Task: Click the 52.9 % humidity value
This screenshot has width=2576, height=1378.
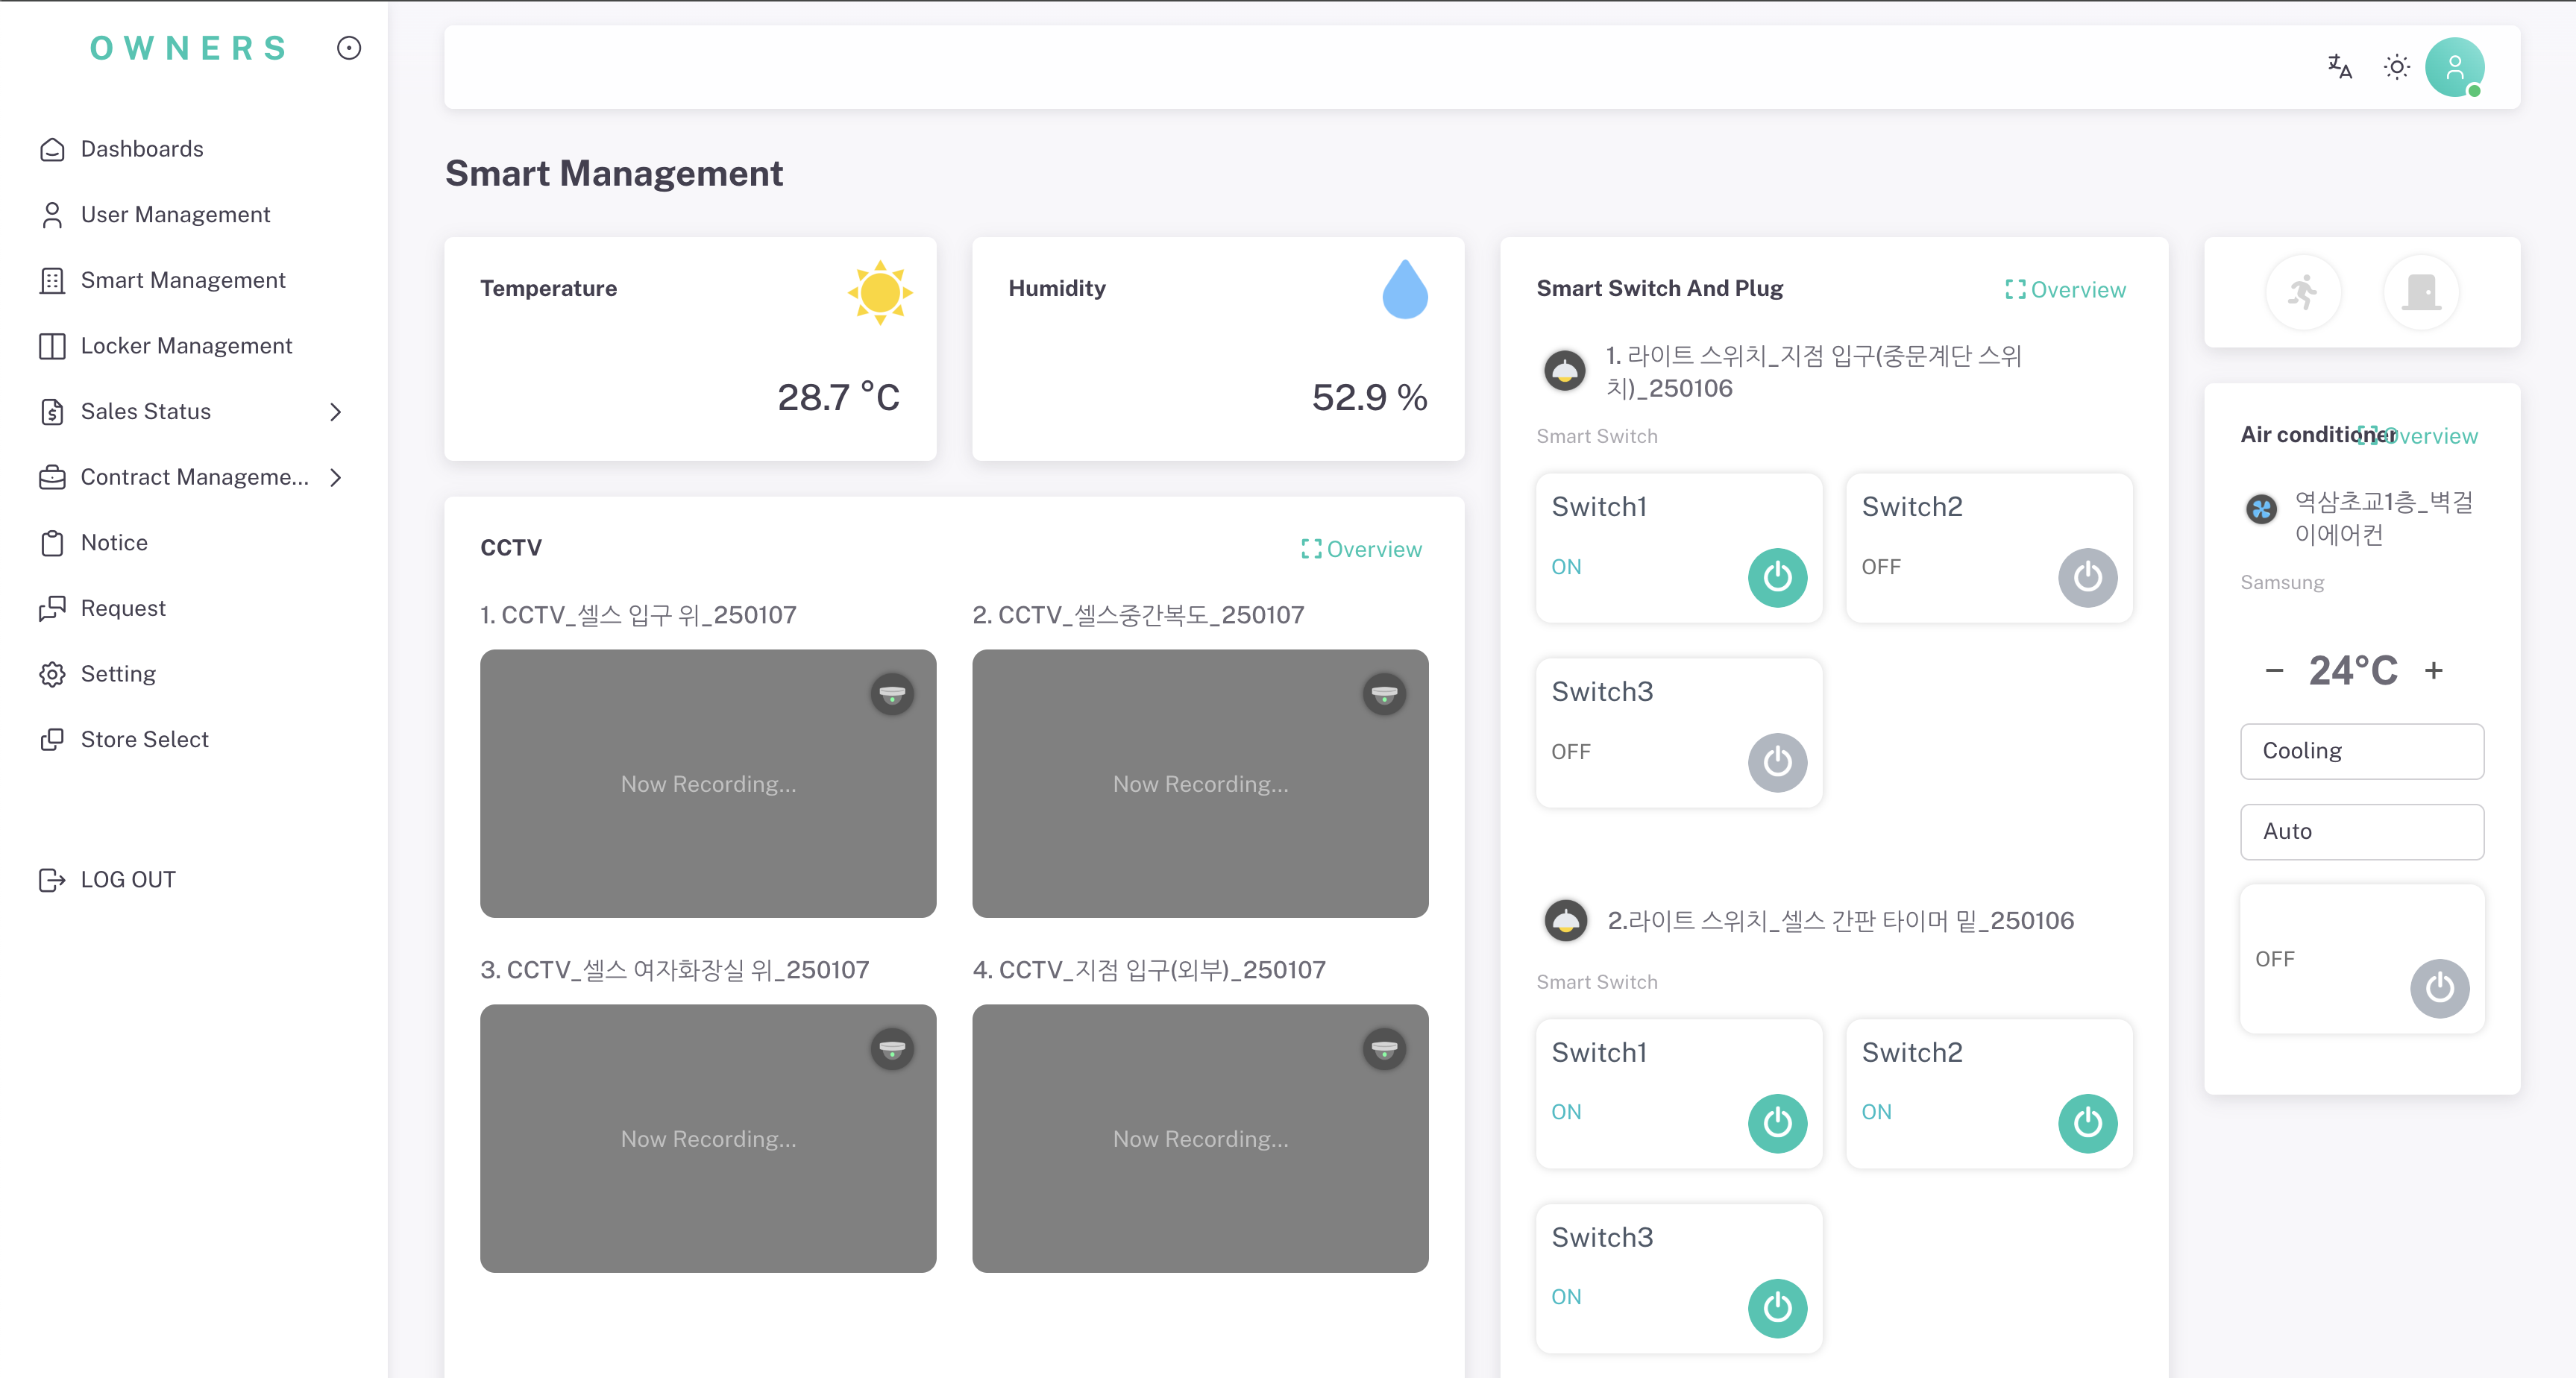Action: [1369, 398]
